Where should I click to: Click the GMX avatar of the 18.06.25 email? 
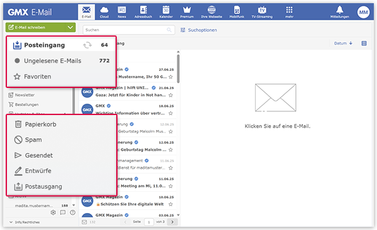[x=87, y=110]
